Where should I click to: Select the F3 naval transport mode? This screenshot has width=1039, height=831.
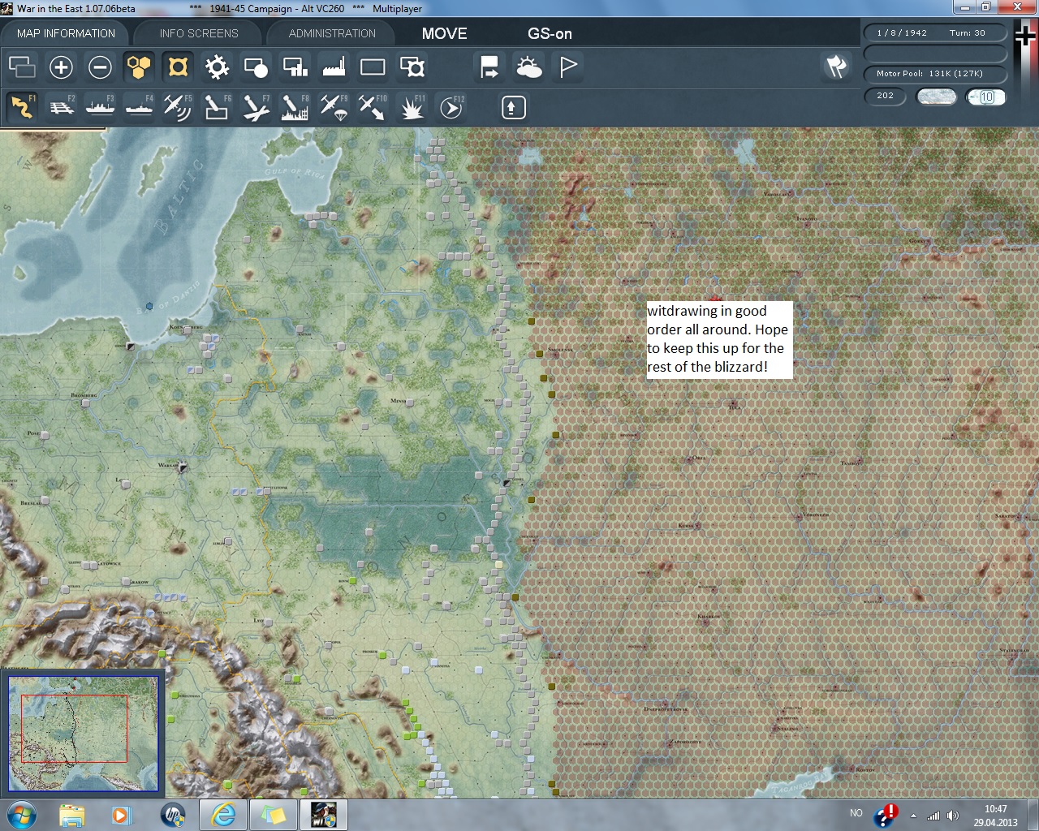100,107
